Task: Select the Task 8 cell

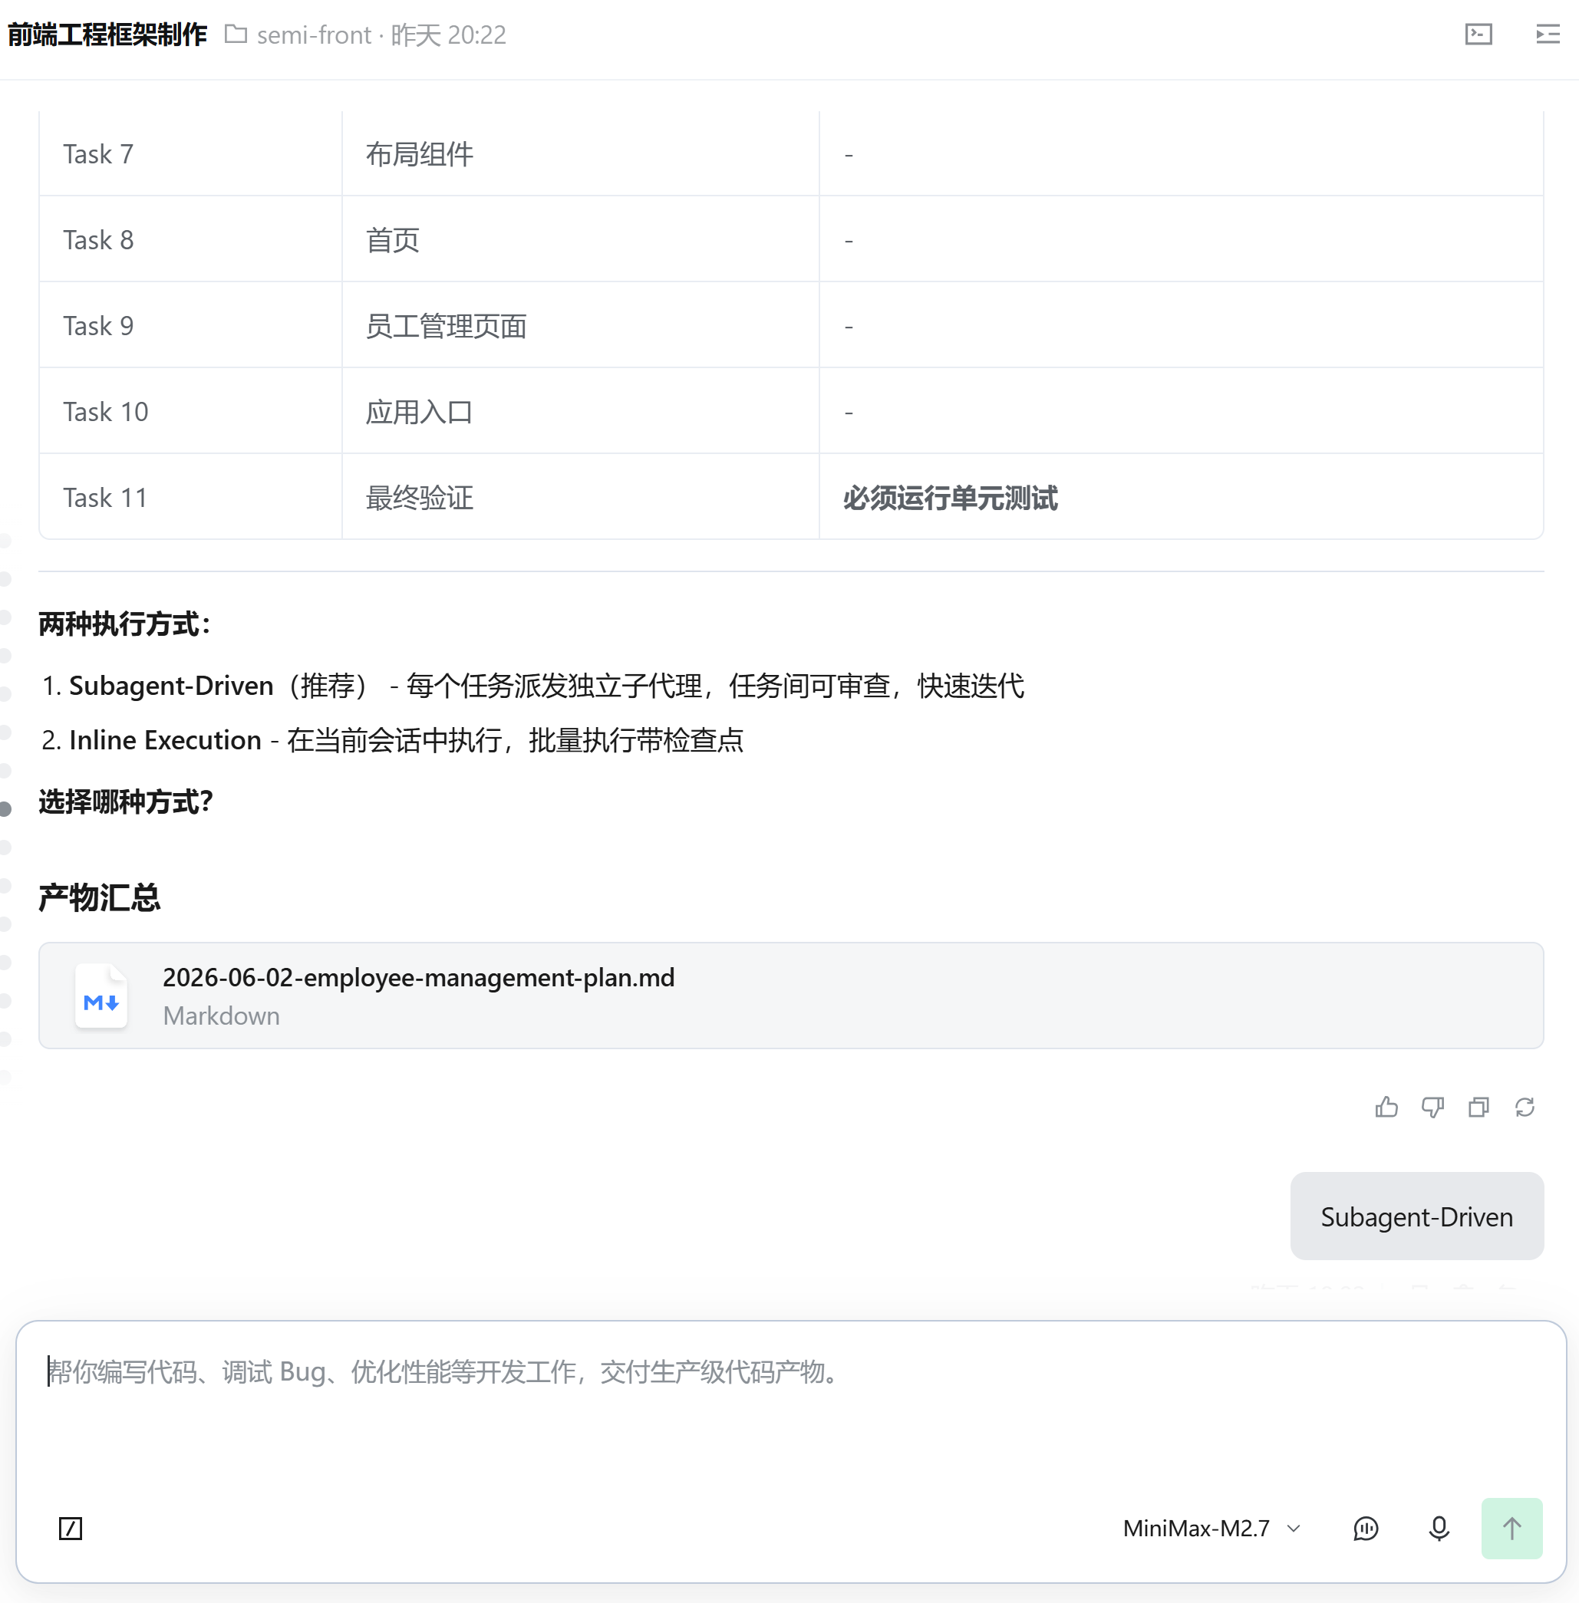Action: coord(191,239)
